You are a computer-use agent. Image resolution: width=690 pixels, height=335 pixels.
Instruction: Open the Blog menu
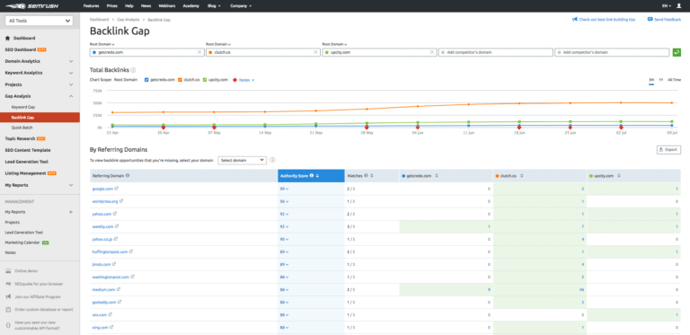click(214, 6)
